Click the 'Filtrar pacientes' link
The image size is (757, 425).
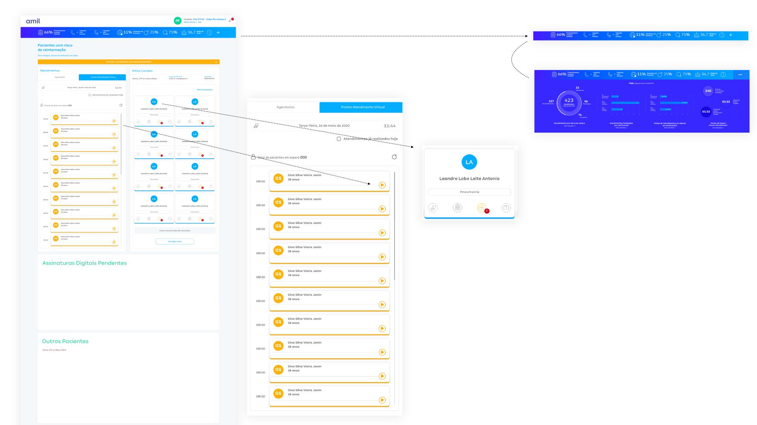[205, 90]
